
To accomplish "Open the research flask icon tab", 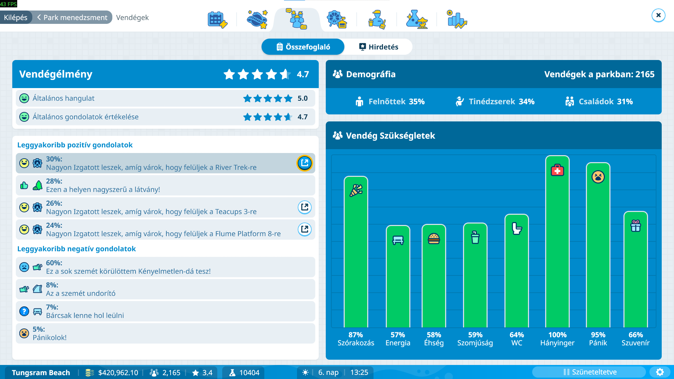I will click(416, 20).
